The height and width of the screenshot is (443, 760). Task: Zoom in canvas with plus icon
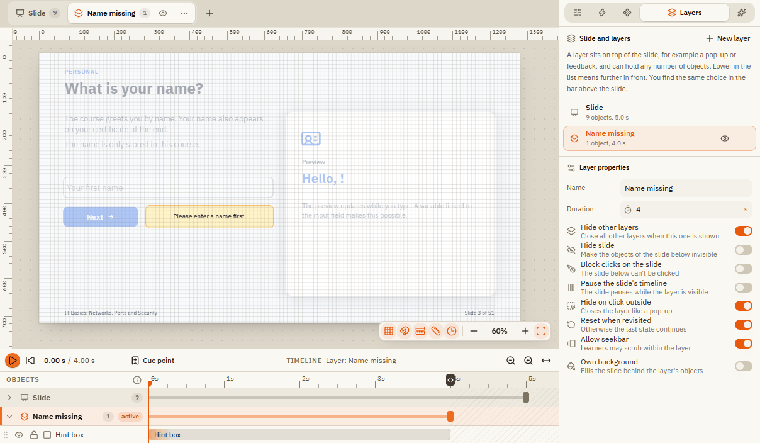[x=525, y=331]
